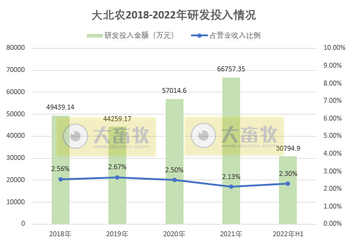Select the 2021年 green bar
The width and height of the screenshot is (359, 243).
pyautogui.click(x=232, y=151)
